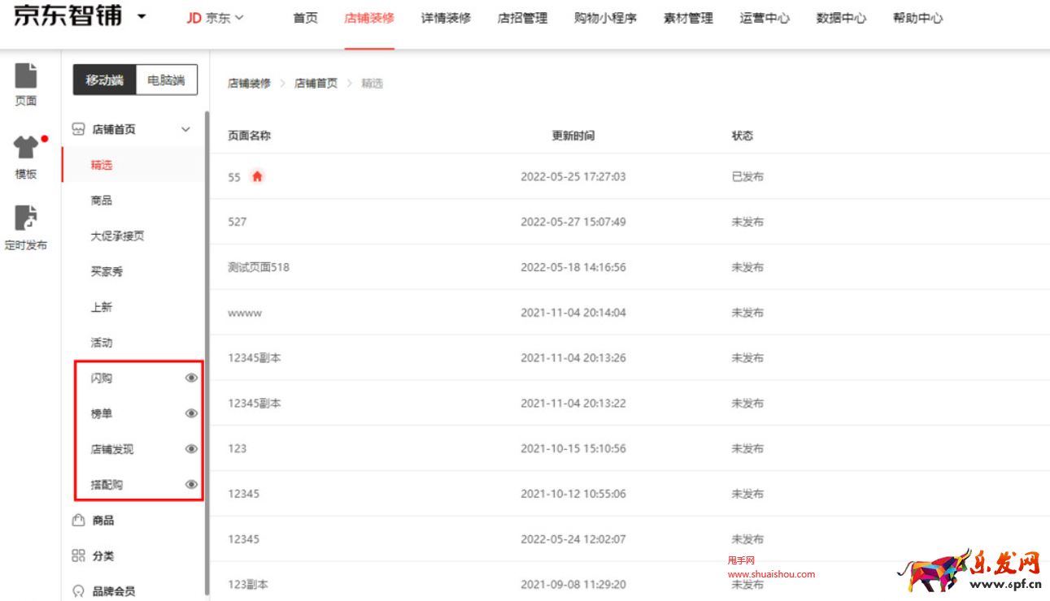Collapse the 店铺首页 section chevron
This screenshot has height=601, width=1050.
pos(185,130)
